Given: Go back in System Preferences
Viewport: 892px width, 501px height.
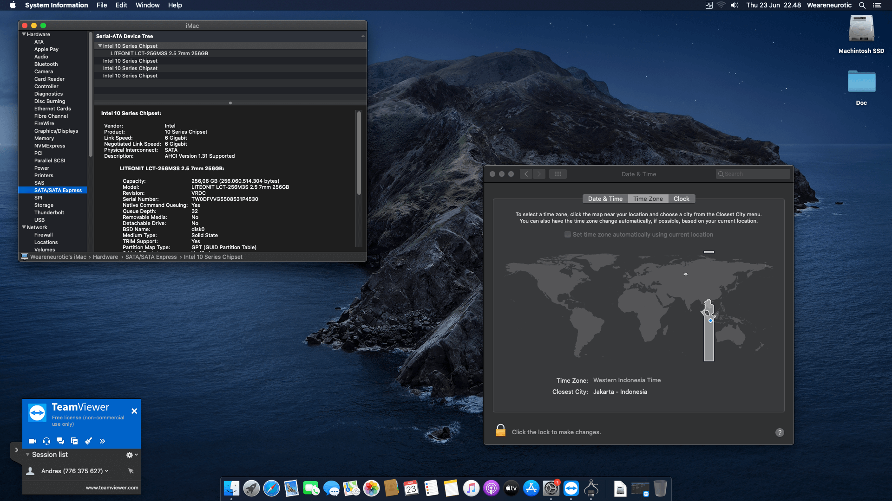Looking at the screenshot, I should [526, 174].
